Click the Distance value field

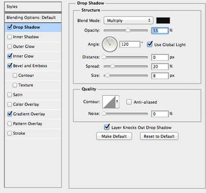tap(160, 57)
